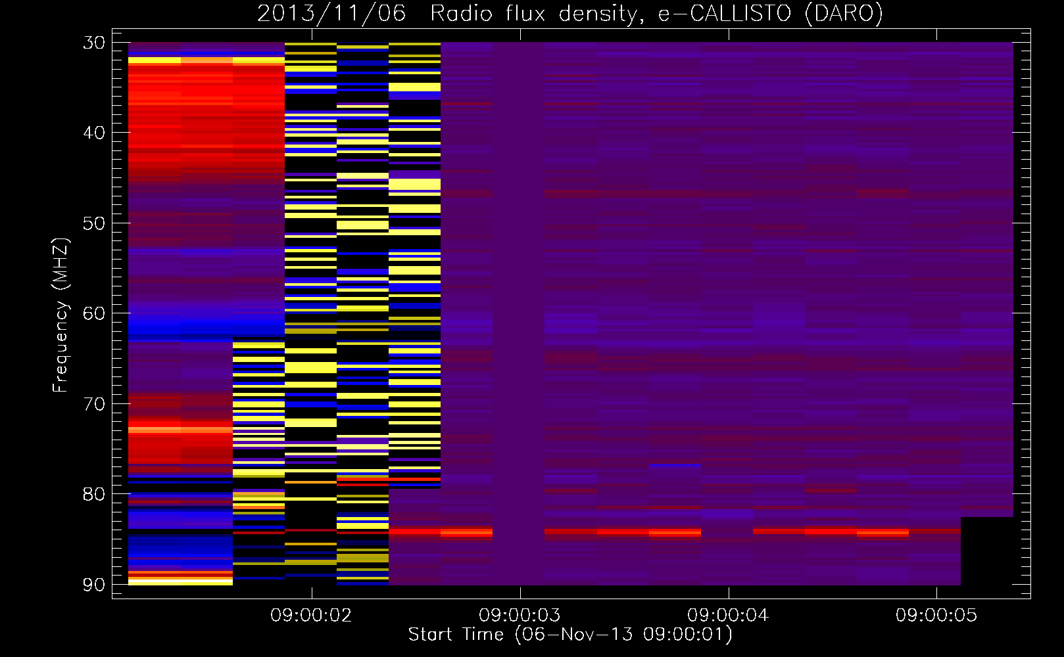Click the frequency tick label '40'
1064x657 pixels.
(94, 133)
